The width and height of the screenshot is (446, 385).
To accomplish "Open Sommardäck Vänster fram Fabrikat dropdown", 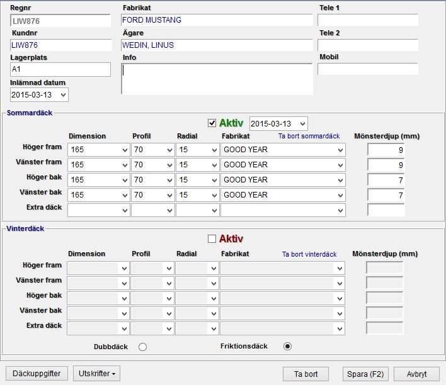I will pyautogui.click(x=340, y=165).
